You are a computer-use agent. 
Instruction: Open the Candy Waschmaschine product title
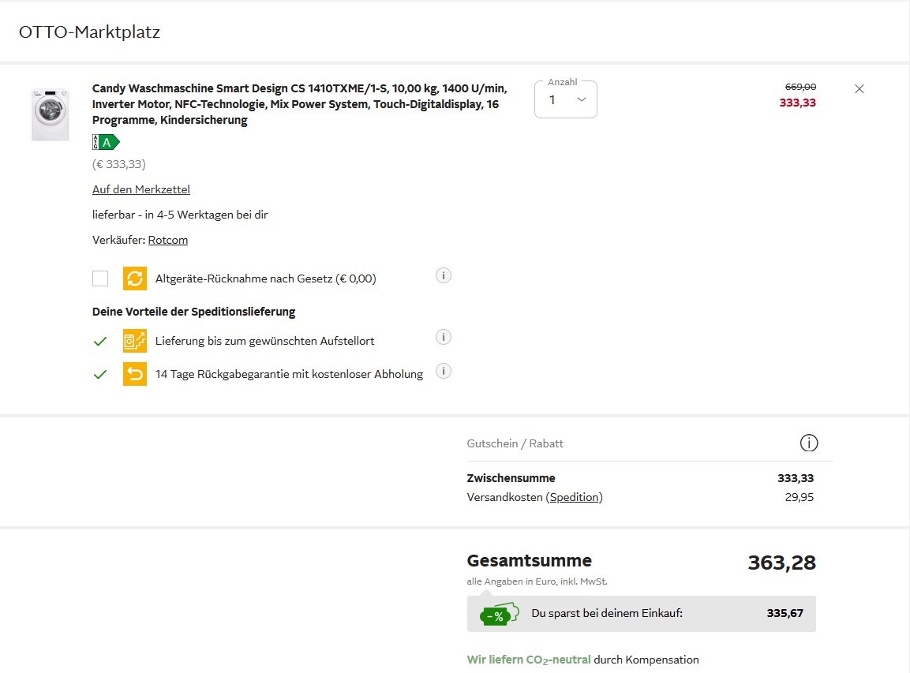coord(299,104)
